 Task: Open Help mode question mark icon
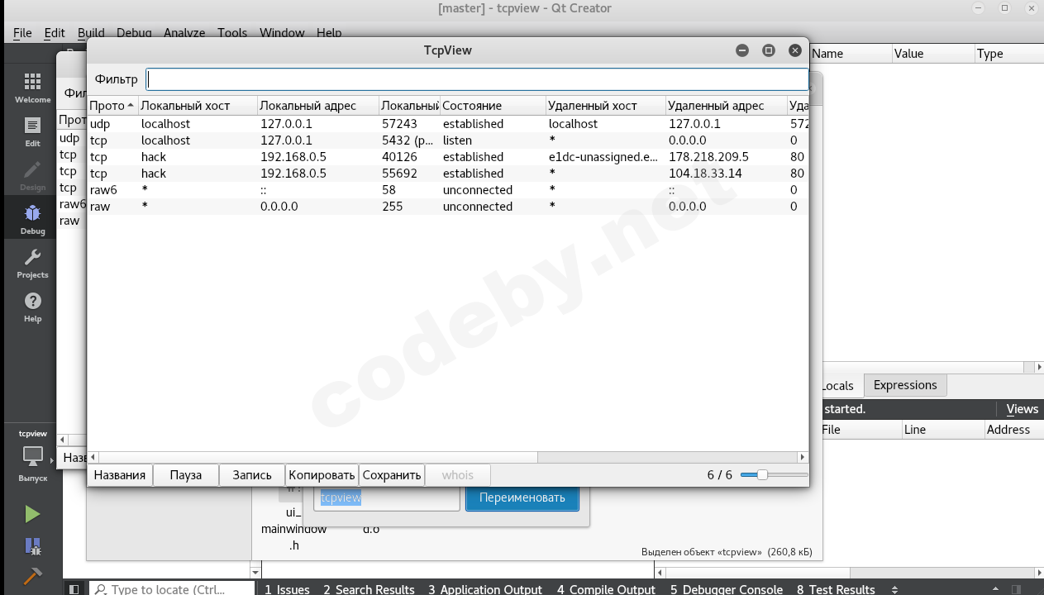click(32, 307)
